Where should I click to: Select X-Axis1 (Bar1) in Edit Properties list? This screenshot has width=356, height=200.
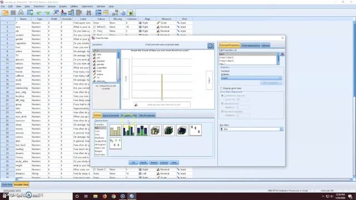click(226, 58)
